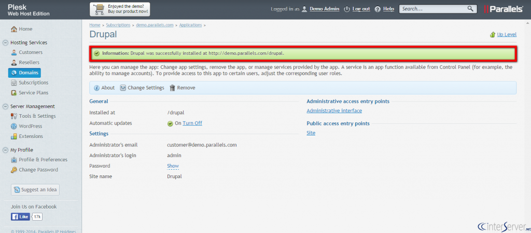Click the Home breadcrumb link

(x=95, y=25)
